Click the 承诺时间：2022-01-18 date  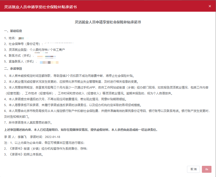pos(45,137)
